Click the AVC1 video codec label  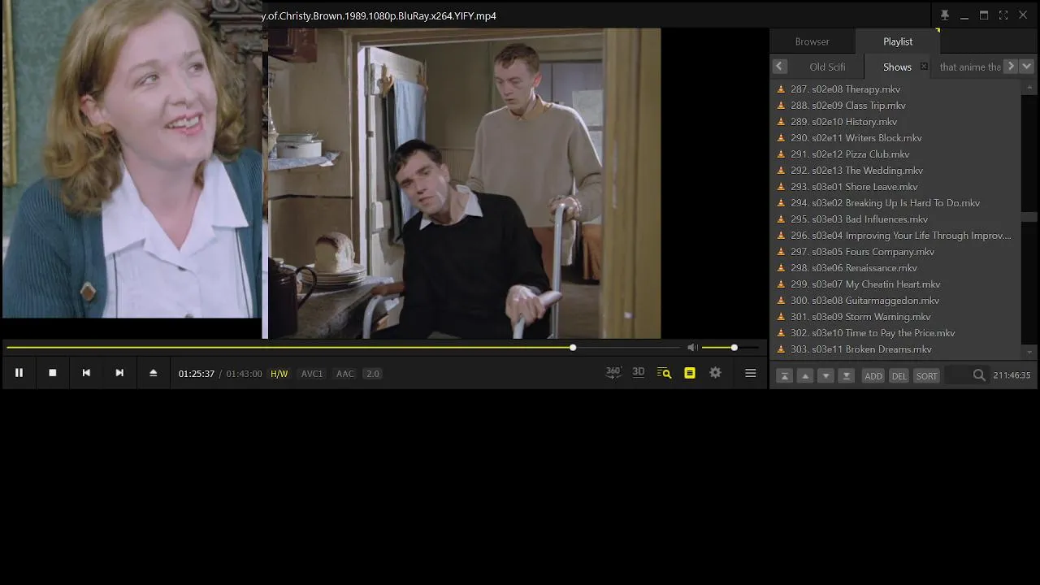tap(312, 374)
